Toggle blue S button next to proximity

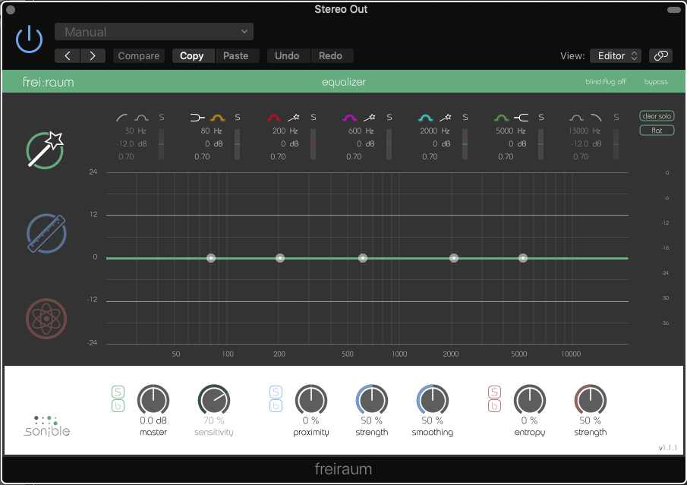coord(276,392)
